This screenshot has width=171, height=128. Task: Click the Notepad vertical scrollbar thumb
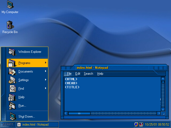[163, 82]
